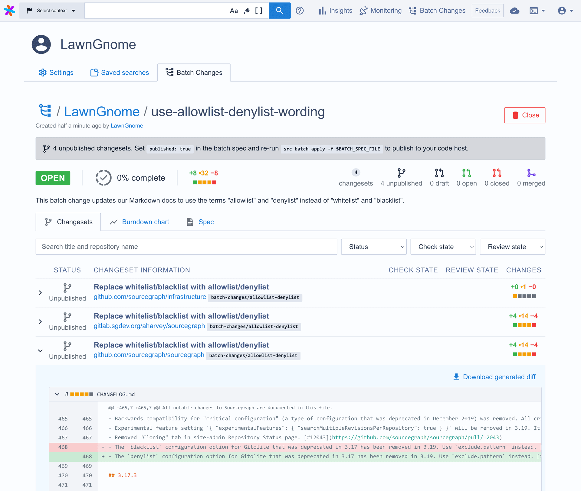Screen dimensions: 581x491
Task: Click gitlab row Unpublished branch icon
Action: coord(67,317)
